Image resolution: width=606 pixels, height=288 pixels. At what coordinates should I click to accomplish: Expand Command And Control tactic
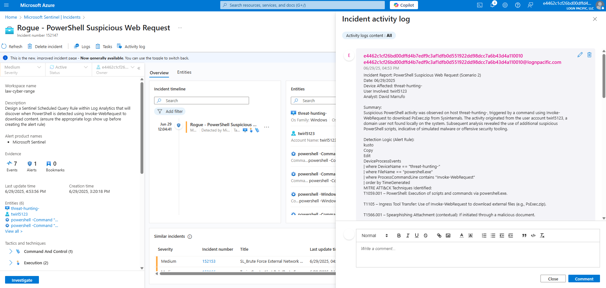click(x=11, y=251)
